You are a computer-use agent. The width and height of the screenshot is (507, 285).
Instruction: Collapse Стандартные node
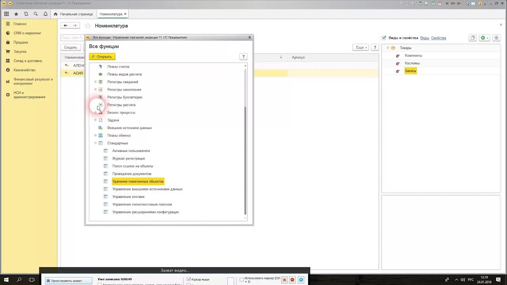(x=95, y=143)
